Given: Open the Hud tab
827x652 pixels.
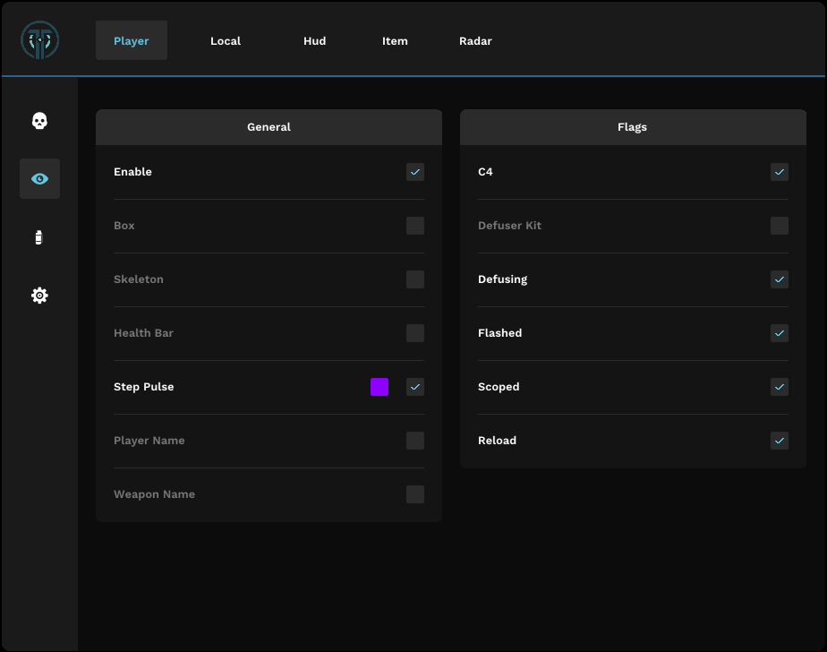Looking at the screenshot, I should pyautogui.click(x=314, y=40).
